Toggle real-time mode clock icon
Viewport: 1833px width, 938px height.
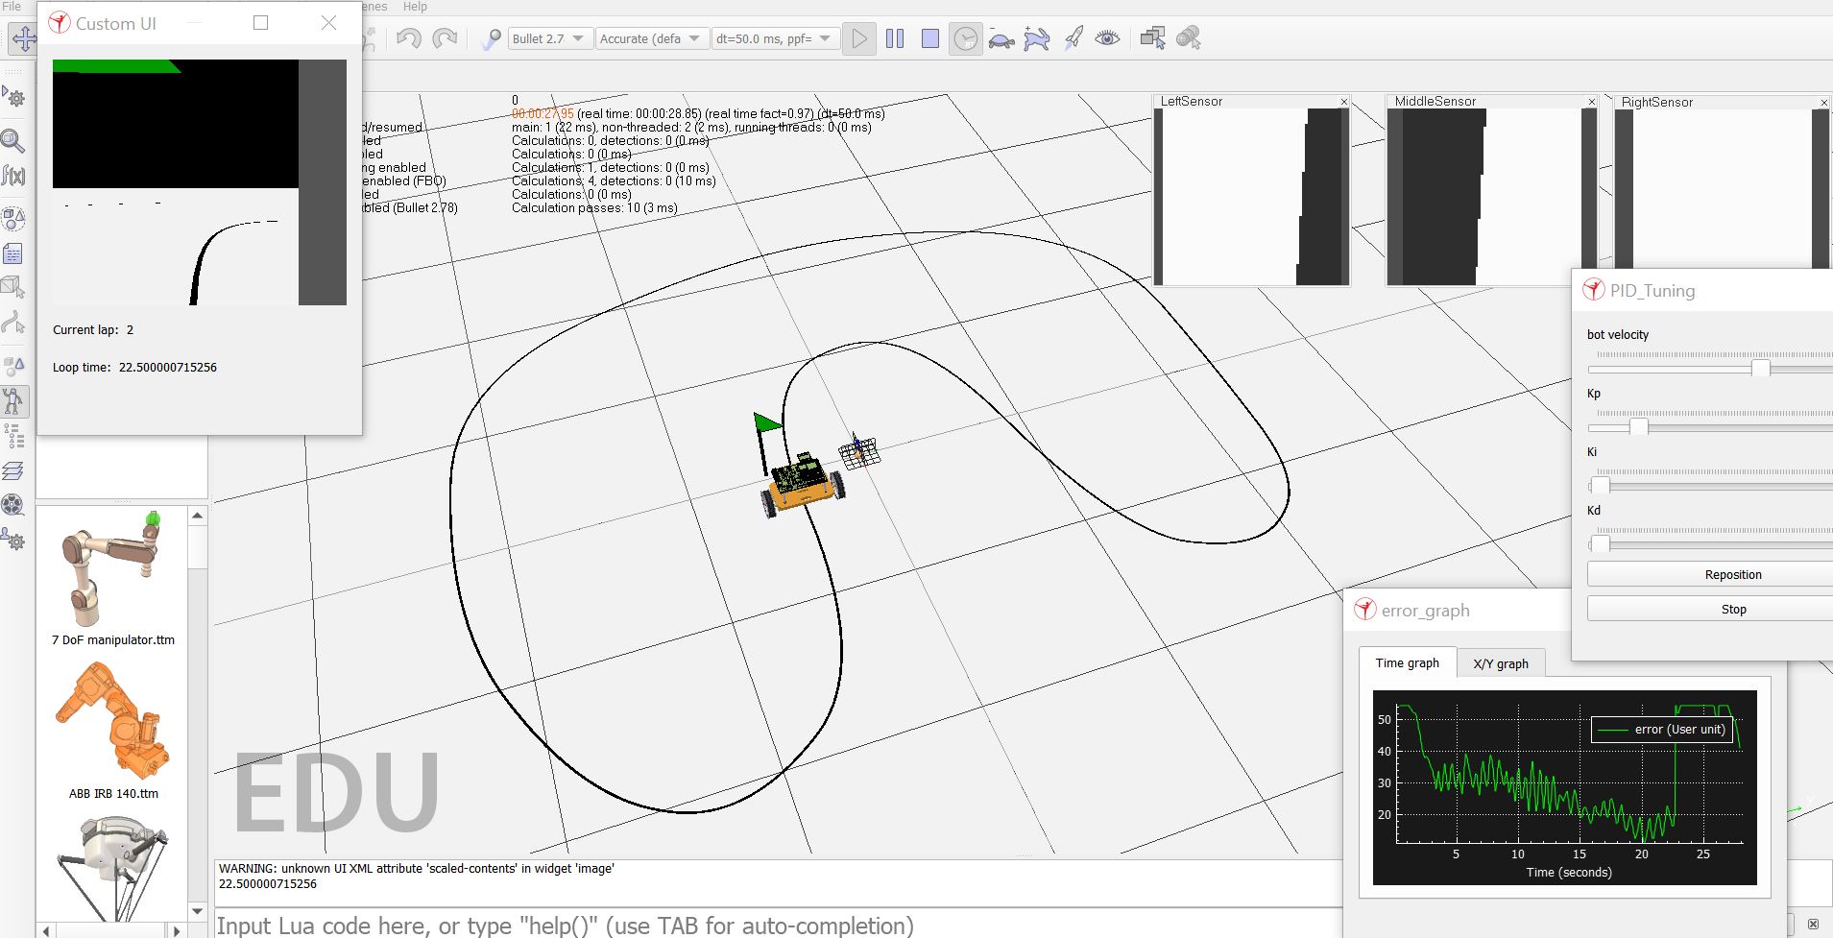(966, 38)
